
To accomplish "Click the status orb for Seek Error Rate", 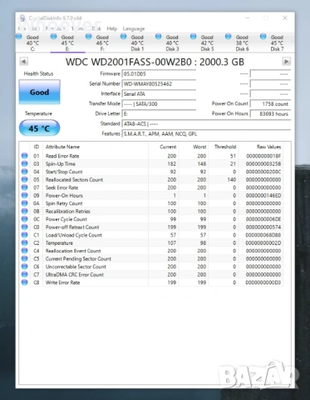I will click(25, 187).
